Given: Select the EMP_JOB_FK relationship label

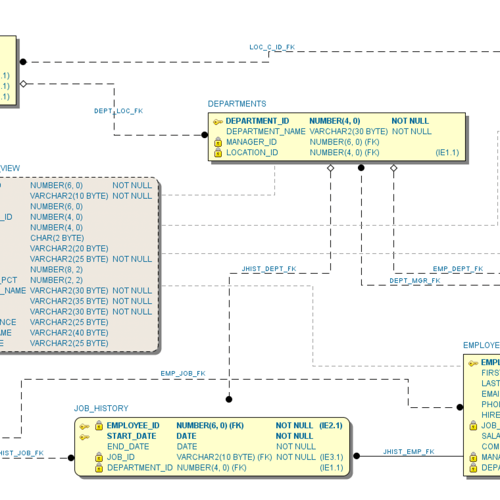Looking at the screenshot, I should [183, 373].
